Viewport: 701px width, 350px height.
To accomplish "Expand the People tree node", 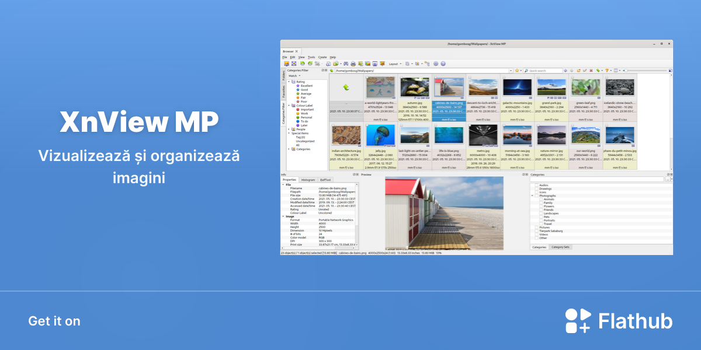I will tap(289, 129).
